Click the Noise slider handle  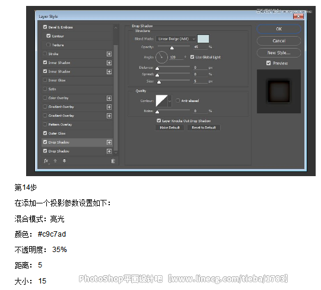click(157, 111)
